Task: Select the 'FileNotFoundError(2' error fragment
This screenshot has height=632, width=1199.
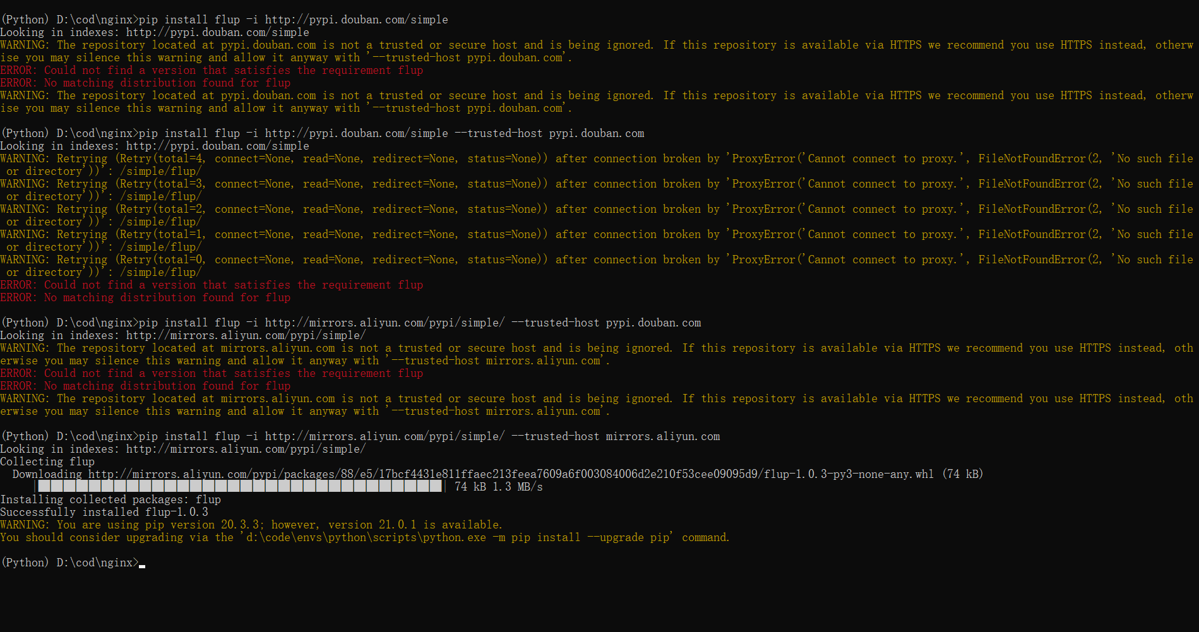Action: click(1035, 158)
